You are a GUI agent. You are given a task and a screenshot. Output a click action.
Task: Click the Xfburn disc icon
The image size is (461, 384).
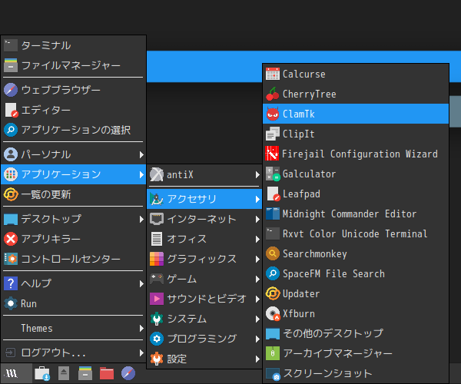(x=273, y=313)
